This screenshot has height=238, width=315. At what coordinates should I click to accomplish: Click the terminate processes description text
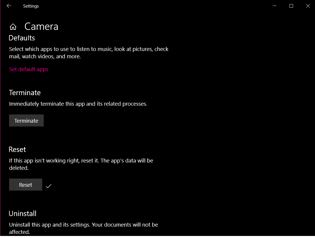pos(78,104)
